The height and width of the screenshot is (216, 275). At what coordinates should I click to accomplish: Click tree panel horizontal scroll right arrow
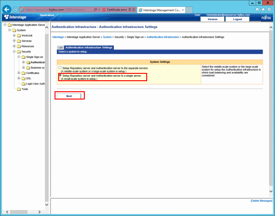point(39,212)
